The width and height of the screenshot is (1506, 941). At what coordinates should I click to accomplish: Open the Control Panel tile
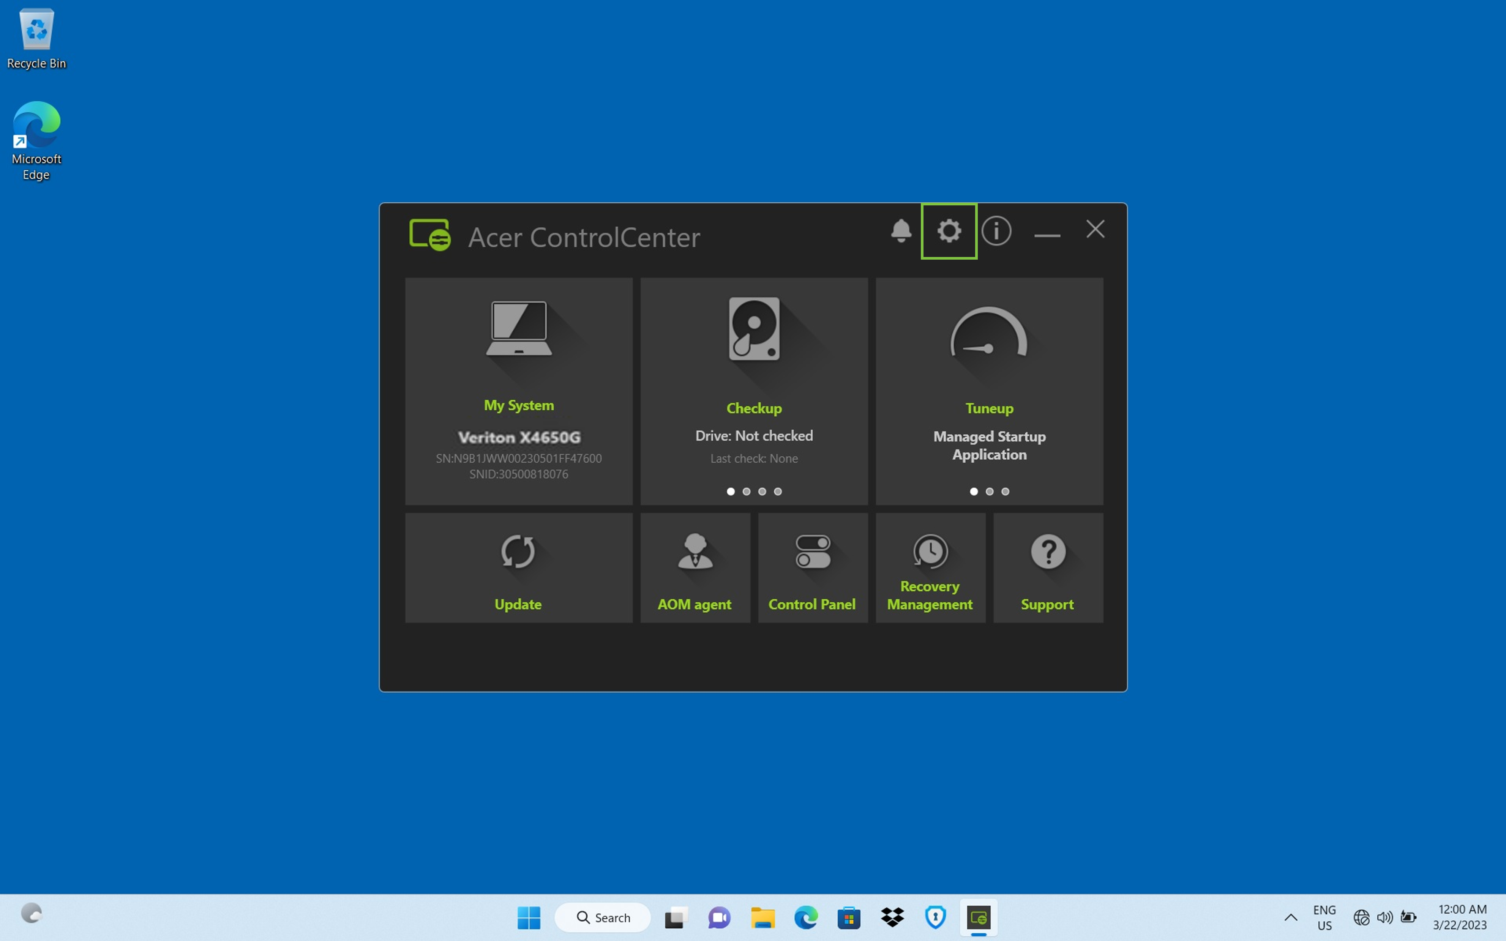pyautogui.click(x=813, y=567)
